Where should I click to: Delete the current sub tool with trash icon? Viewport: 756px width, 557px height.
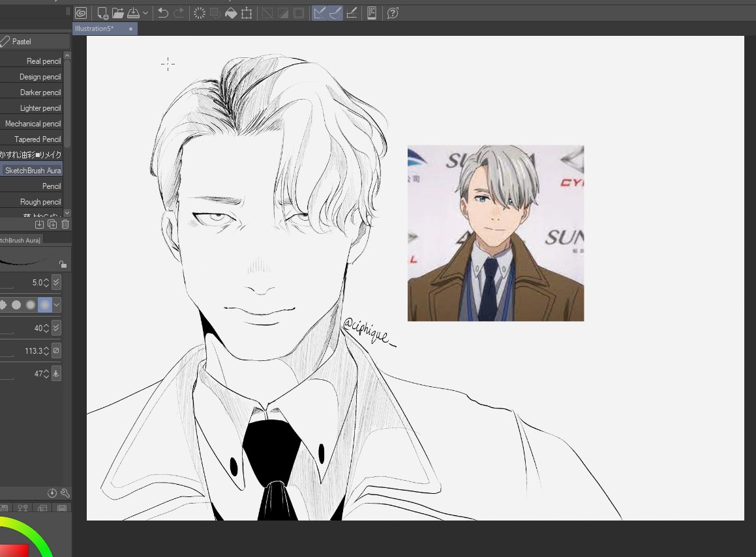66,224
